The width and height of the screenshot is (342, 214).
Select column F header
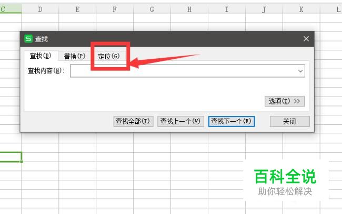click(x=115, y=9)
